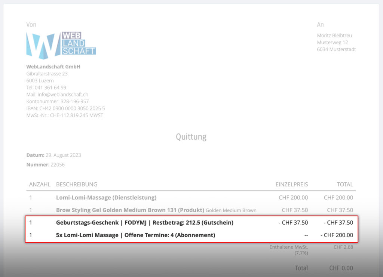Select the included MwSt. amount CHF 2.68
383x277 pixels.
[343, 247]
